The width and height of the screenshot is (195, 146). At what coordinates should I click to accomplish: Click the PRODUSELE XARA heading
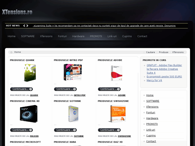click(x=65, y=142)
